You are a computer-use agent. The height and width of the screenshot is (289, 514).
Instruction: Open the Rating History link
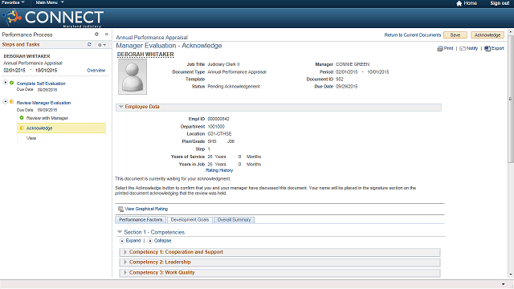point(219,170)
